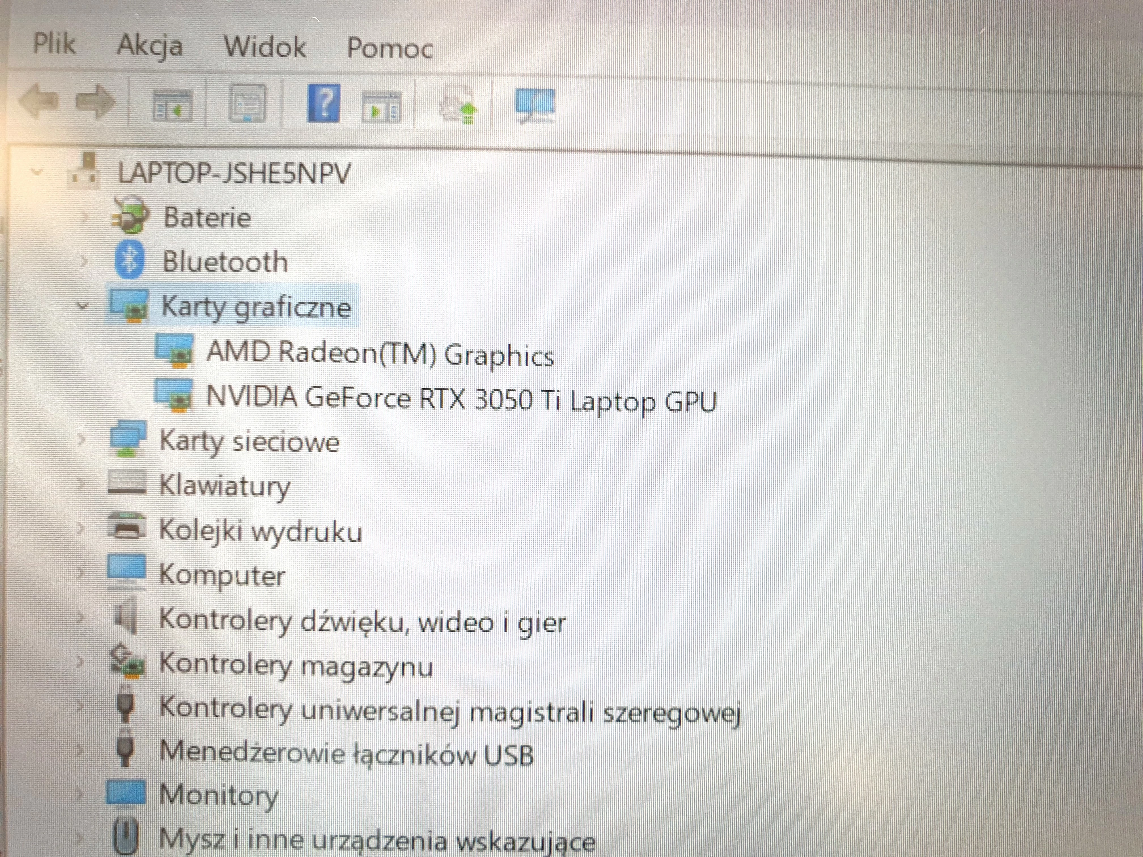Select the Komputer label
1143x857 pixels.
[222, 576]
